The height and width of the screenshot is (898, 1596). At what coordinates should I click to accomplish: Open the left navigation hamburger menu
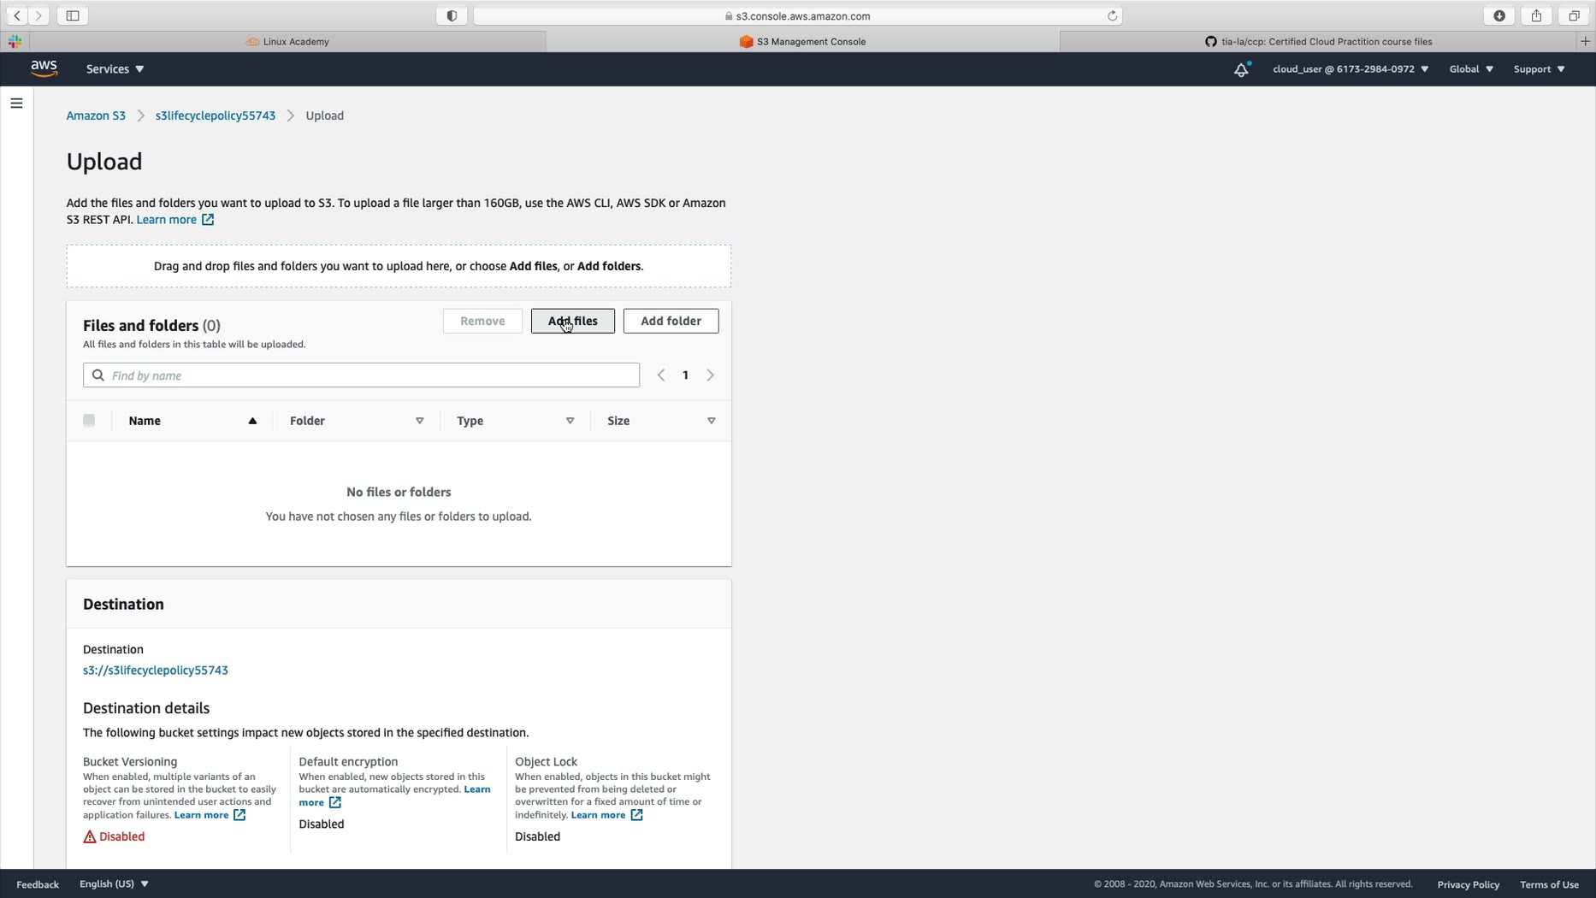click(x=16, y=103)
